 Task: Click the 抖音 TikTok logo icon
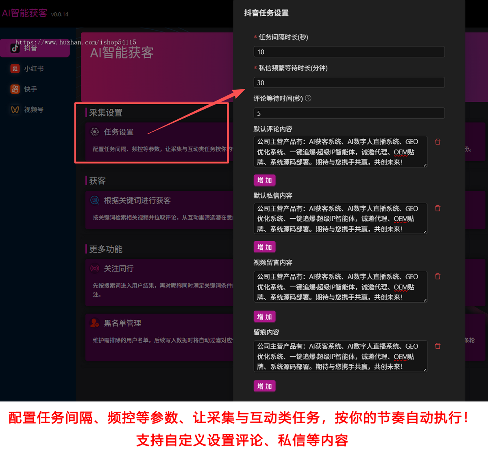click(x=15, y=48)
